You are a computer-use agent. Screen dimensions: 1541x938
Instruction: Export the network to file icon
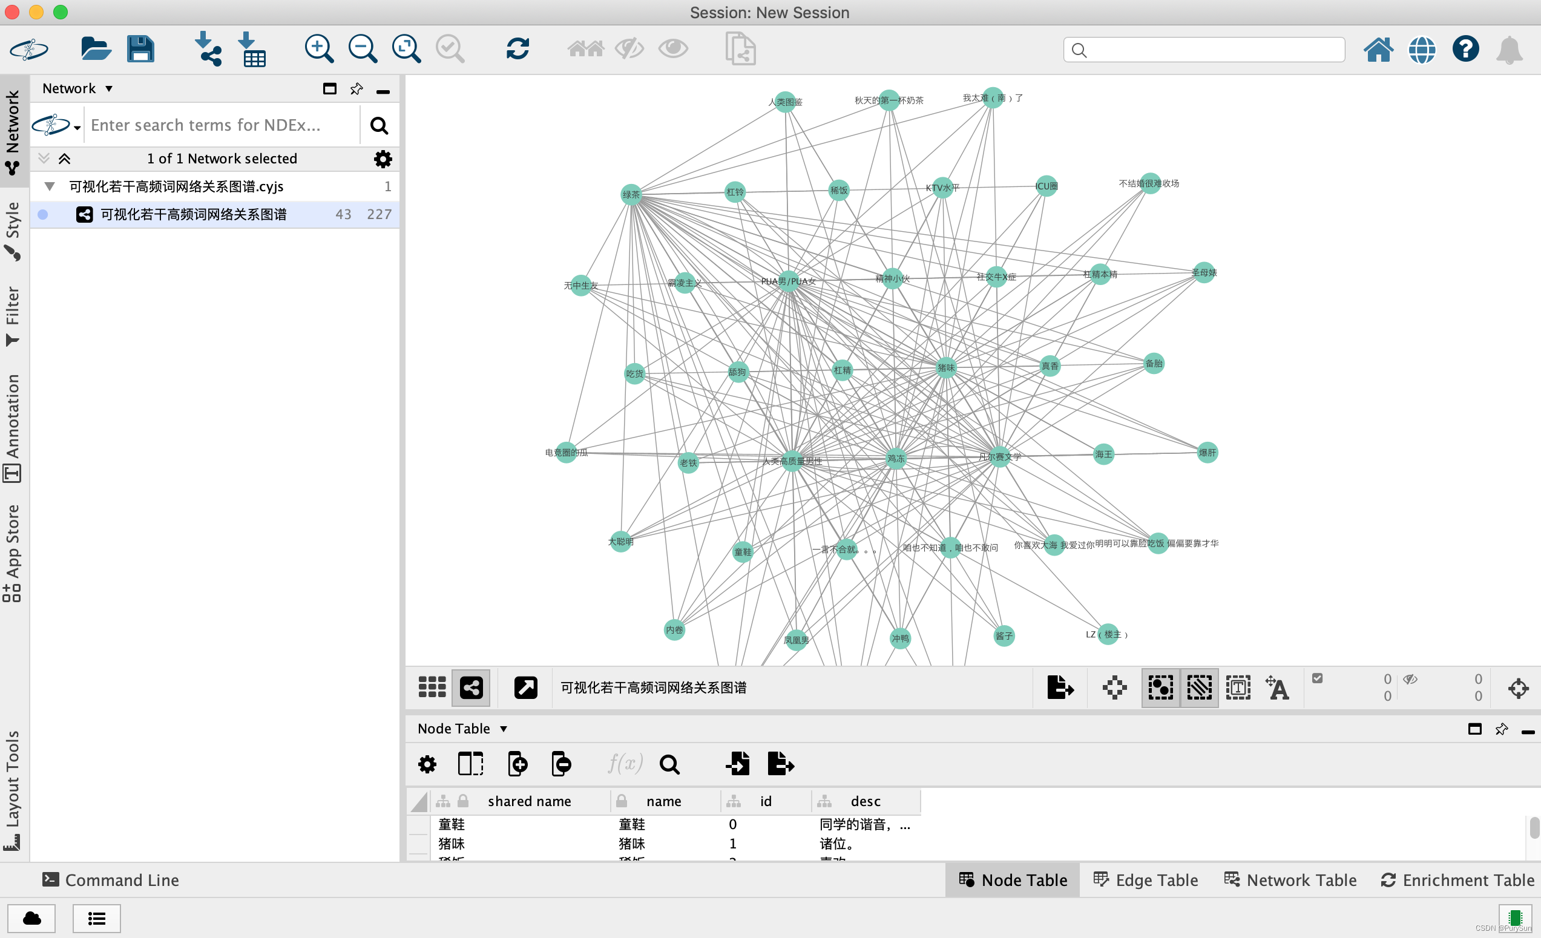click(x=1059, y=688)
